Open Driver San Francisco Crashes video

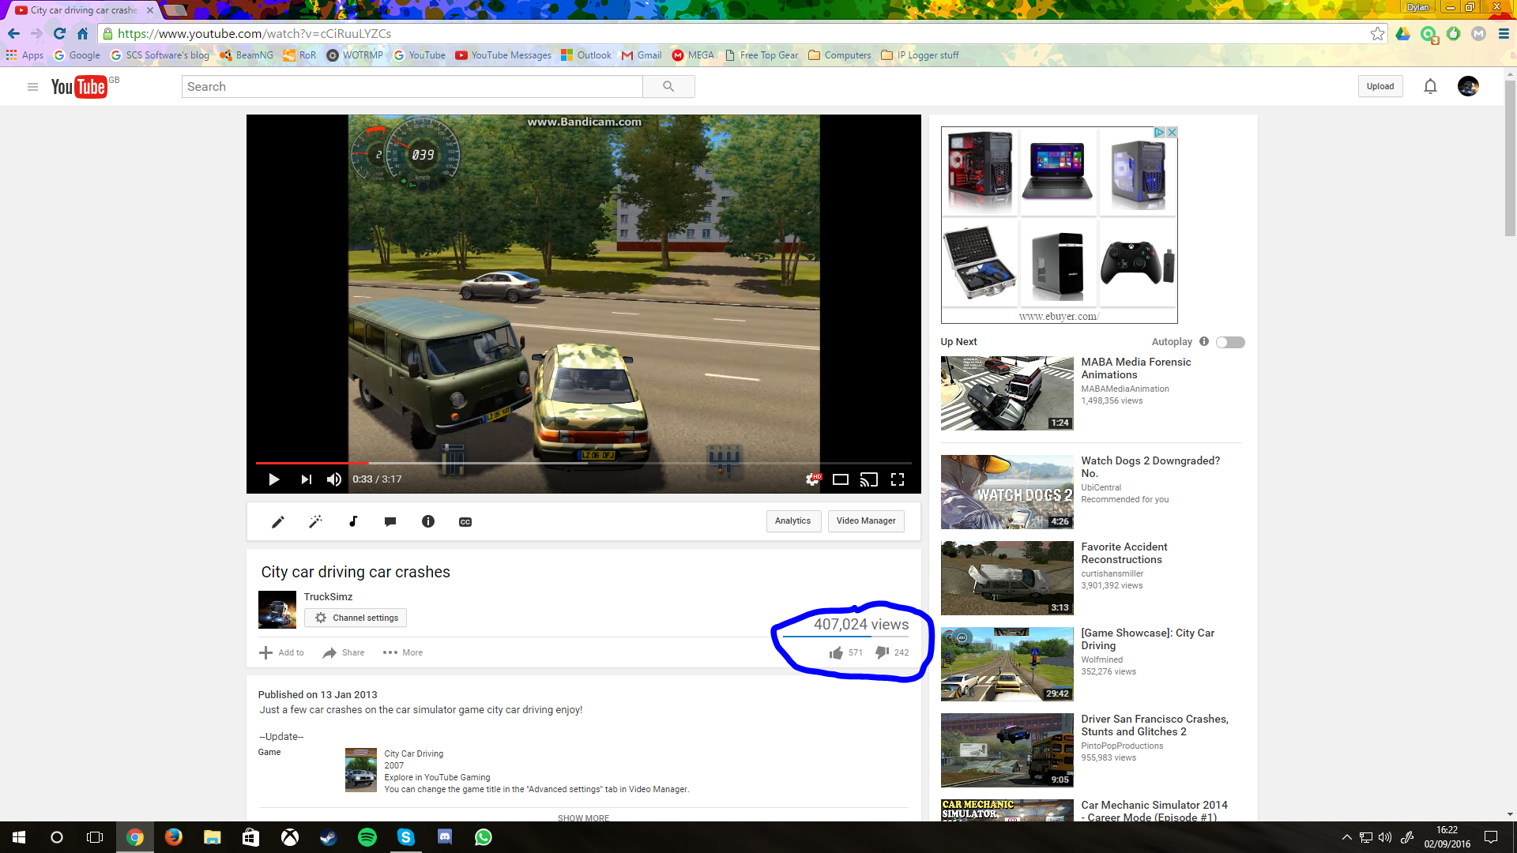coord(1154,725)
